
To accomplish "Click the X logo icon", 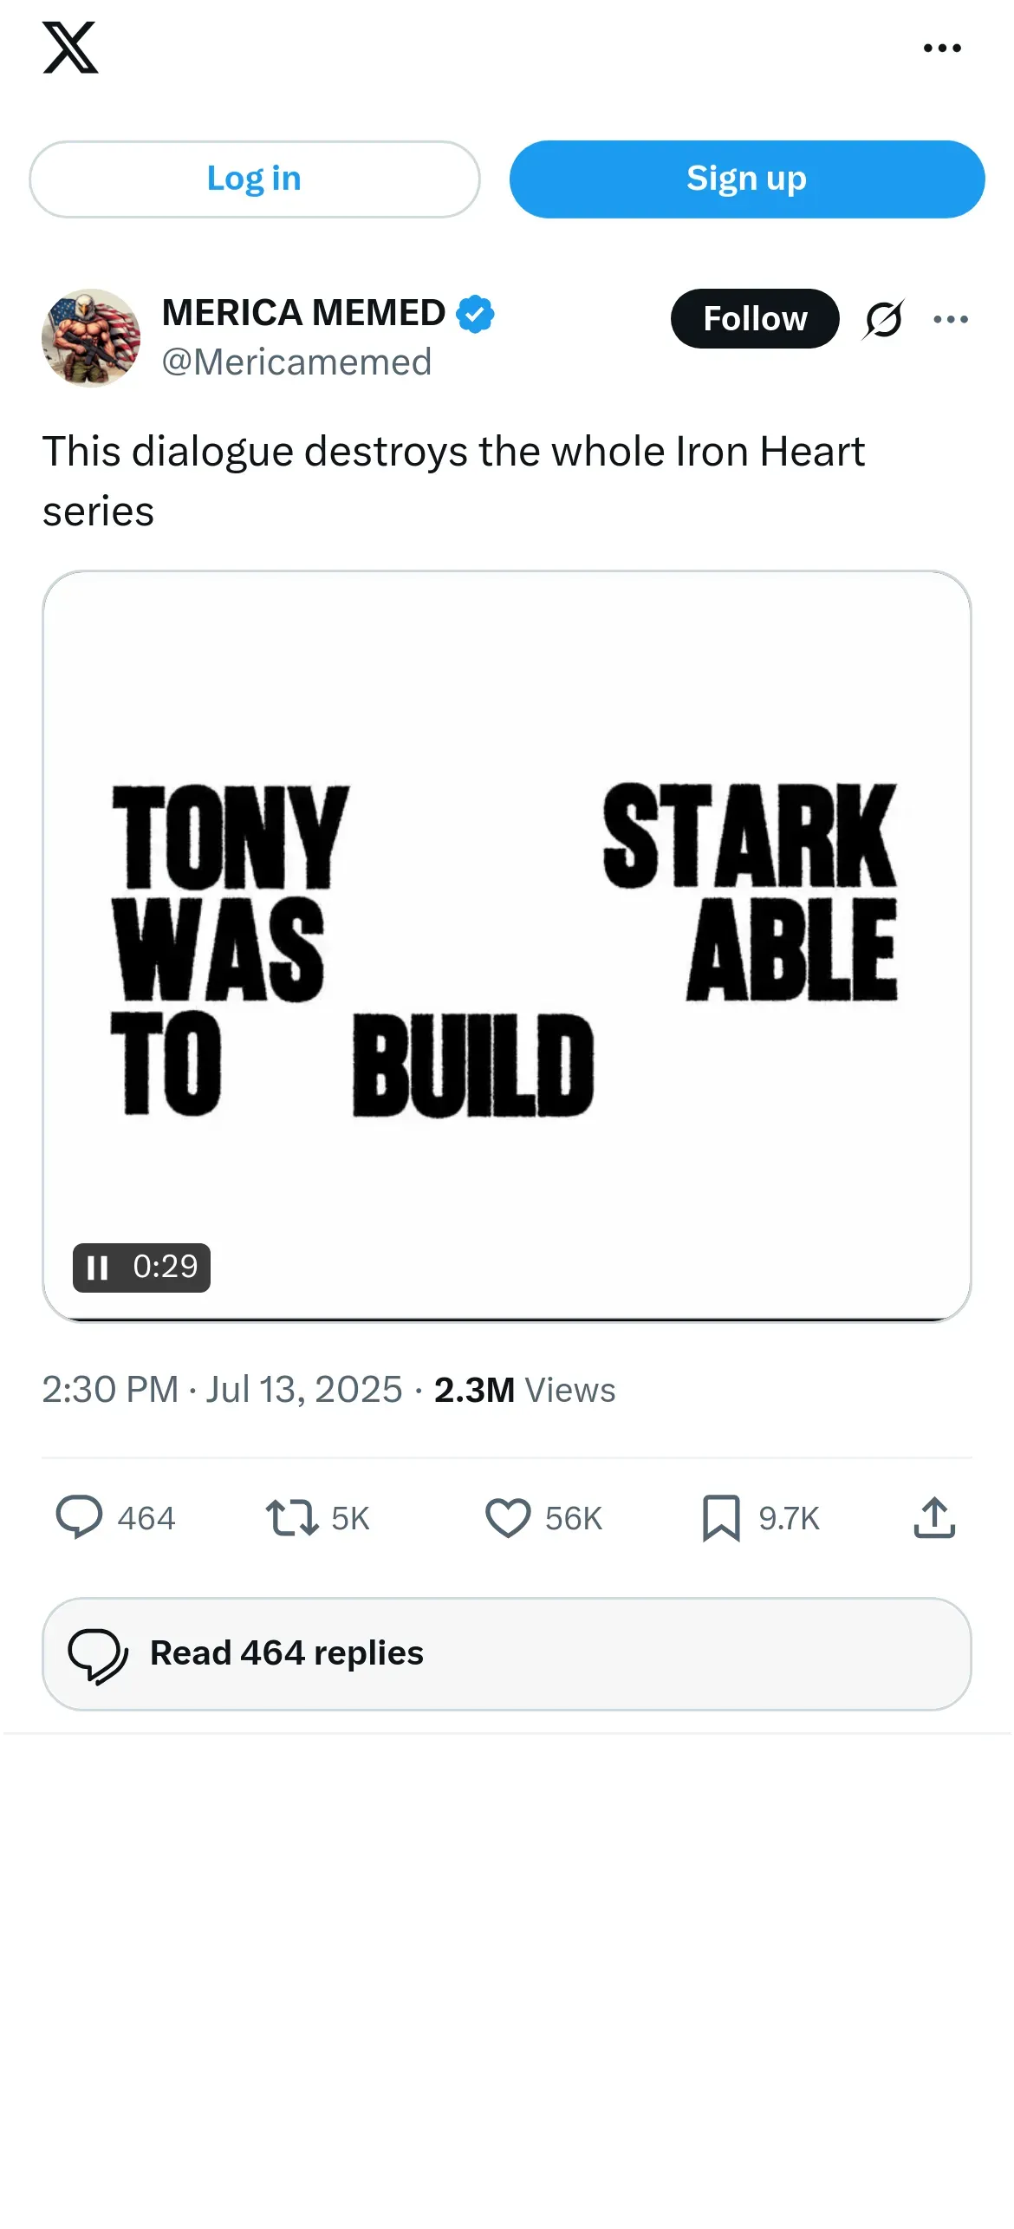I will (70, 49).
